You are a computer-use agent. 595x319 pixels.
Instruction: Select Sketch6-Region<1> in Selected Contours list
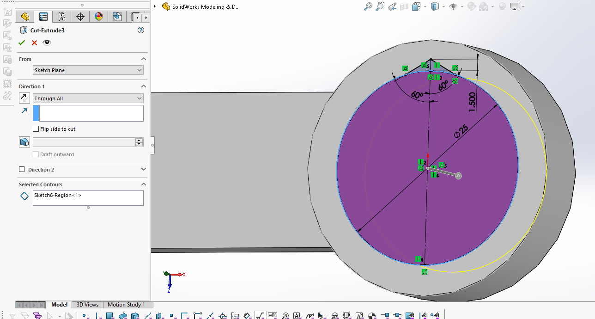(58, 196)
